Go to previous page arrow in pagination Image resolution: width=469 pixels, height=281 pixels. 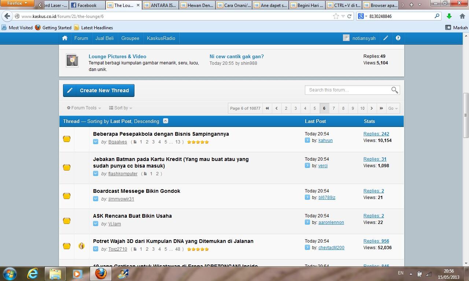277,108
